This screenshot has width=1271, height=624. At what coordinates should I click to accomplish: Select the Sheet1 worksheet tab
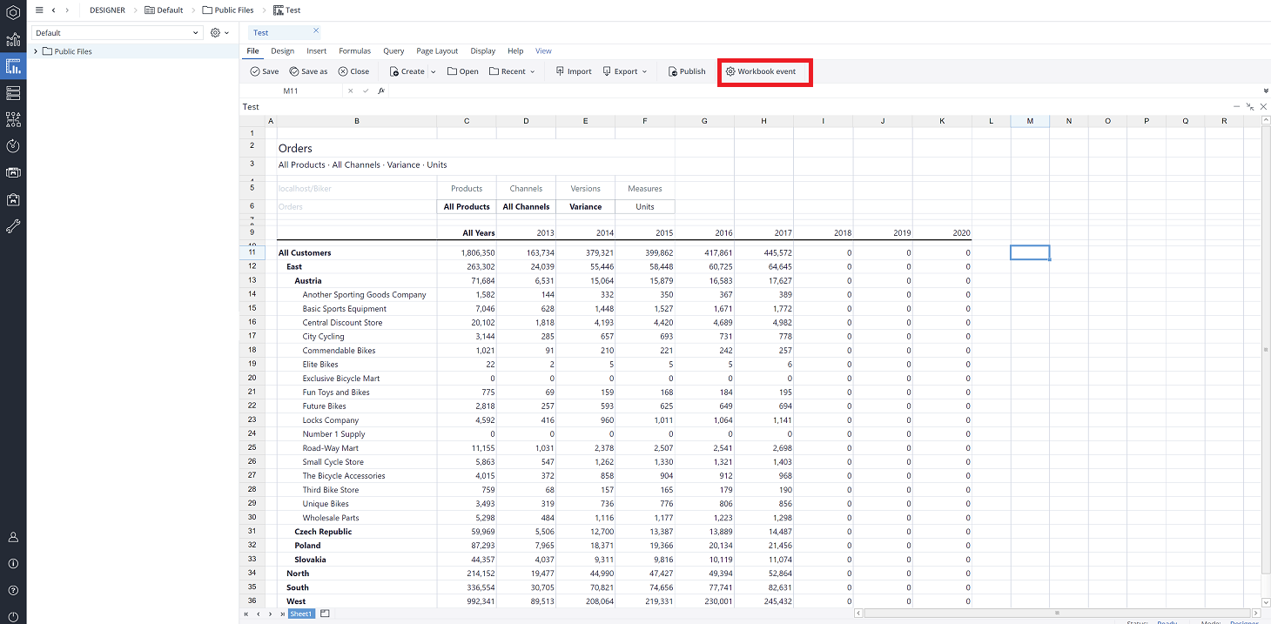pyautogui.click(x=300, y=614)
